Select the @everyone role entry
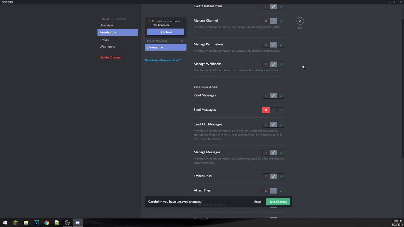This screenshot has height=227, width=404. click(165, 47)
